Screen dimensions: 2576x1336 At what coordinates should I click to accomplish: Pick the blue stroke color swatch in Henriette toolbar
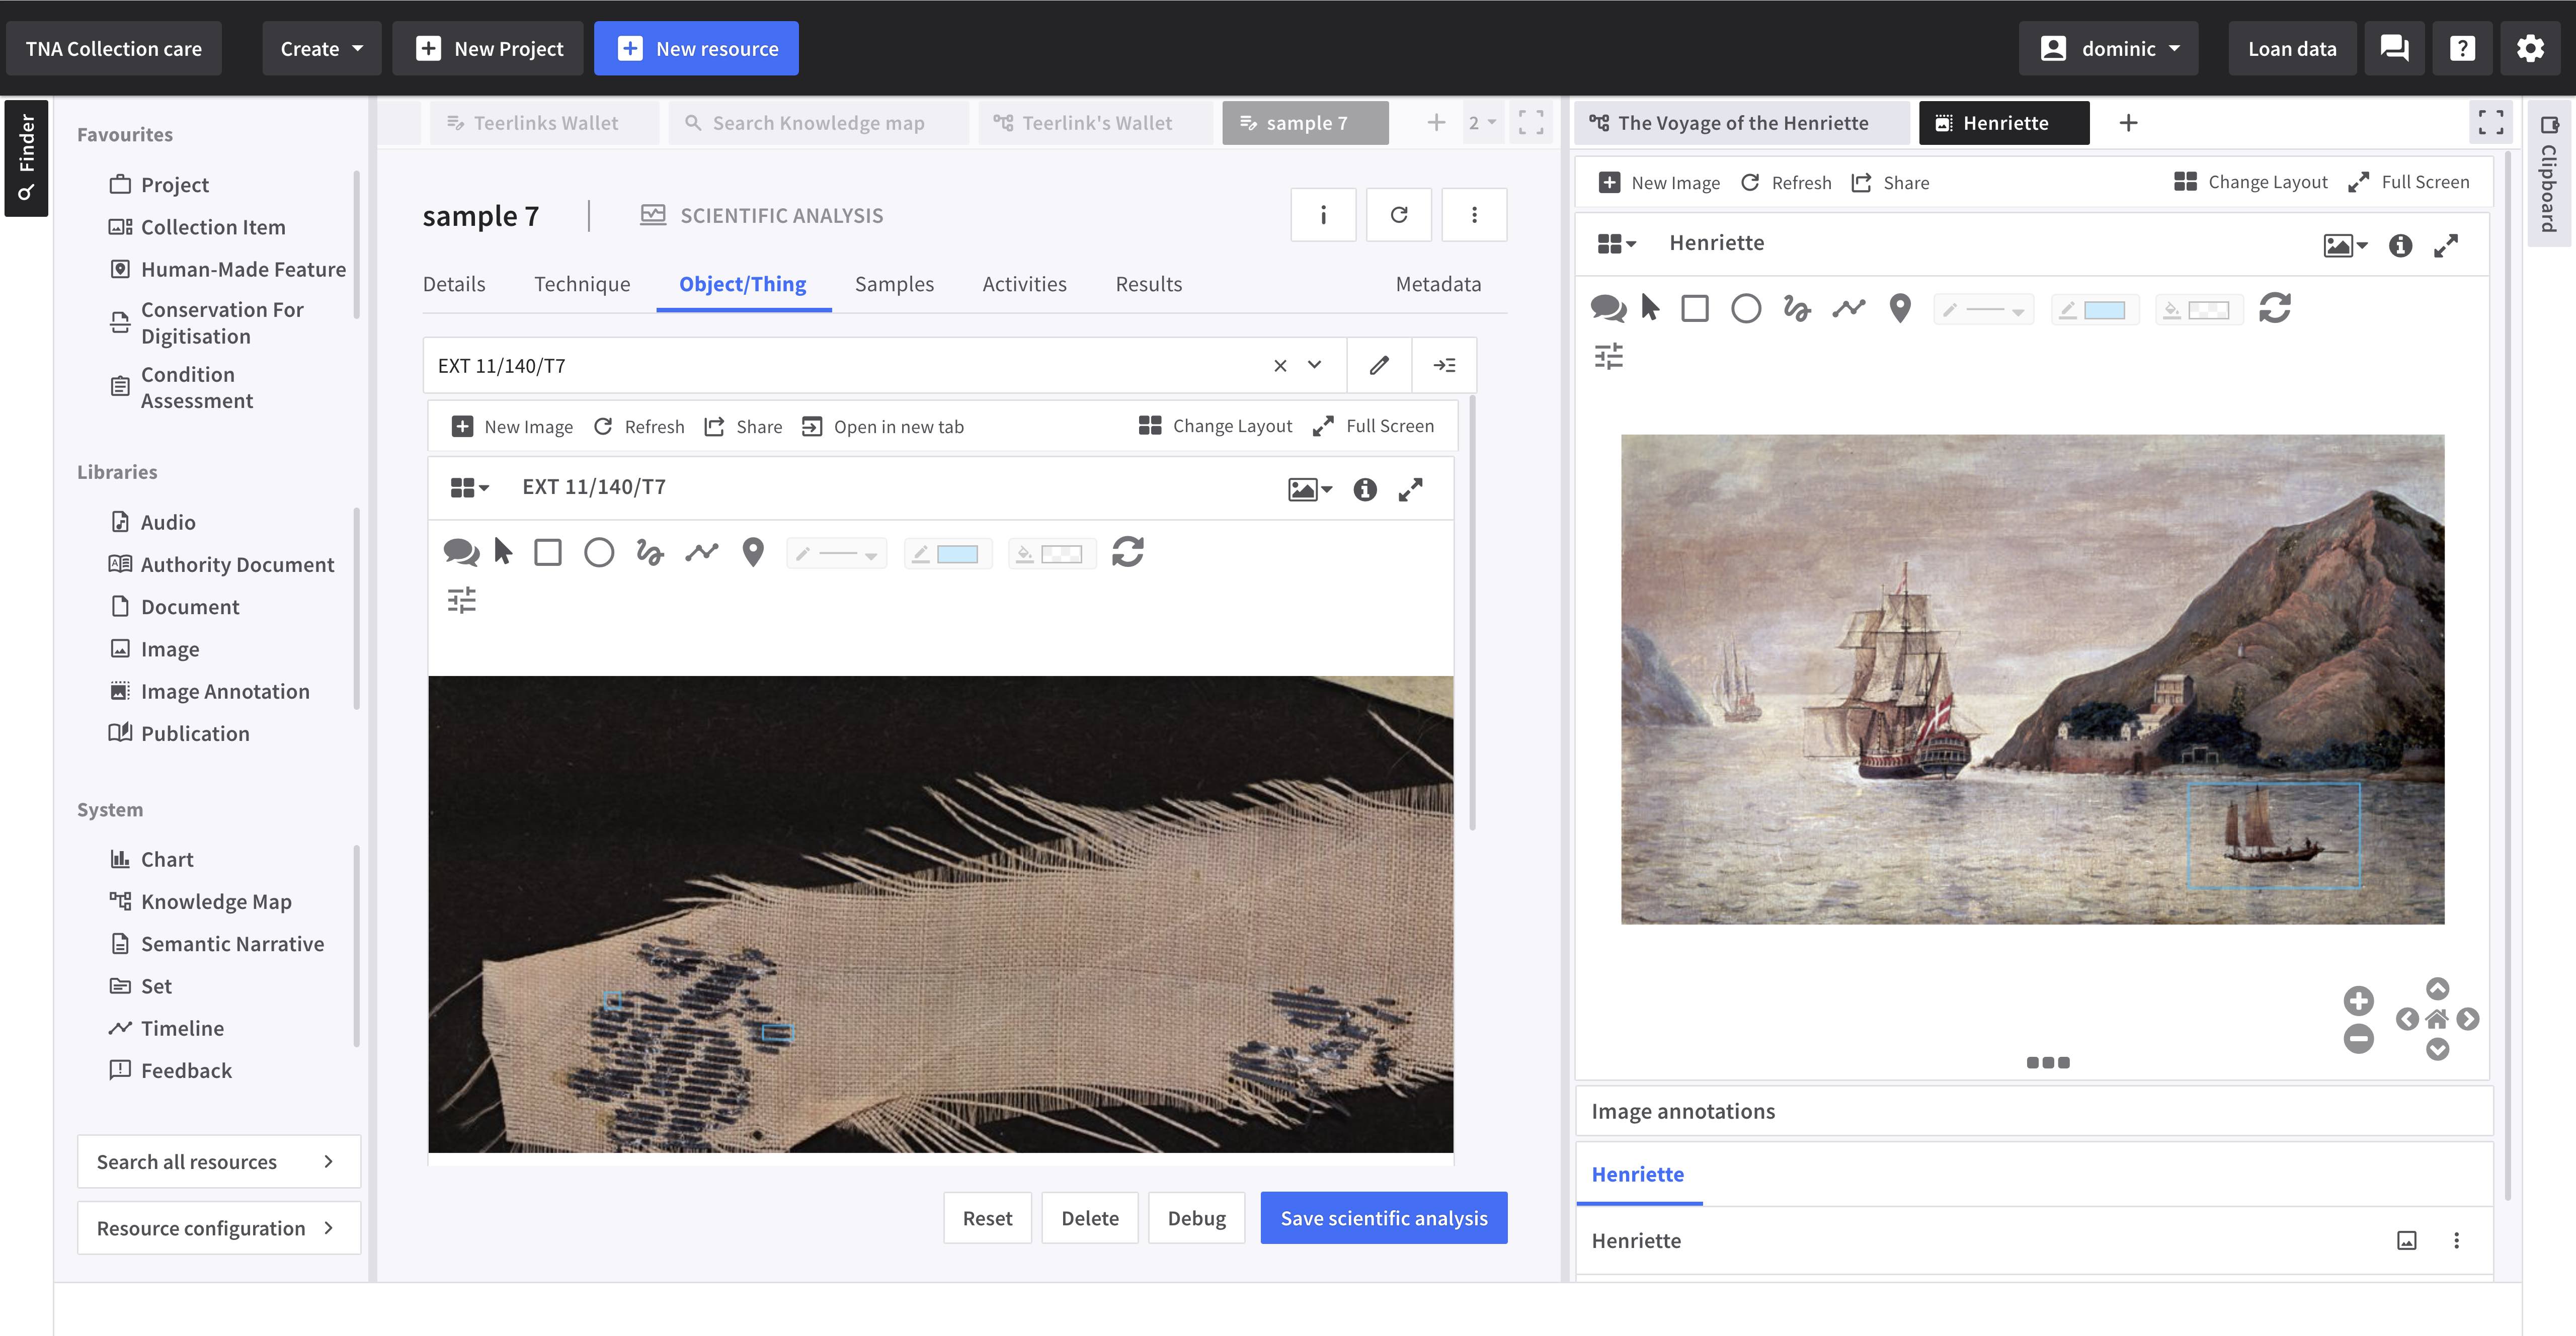tap(2103, 310)
